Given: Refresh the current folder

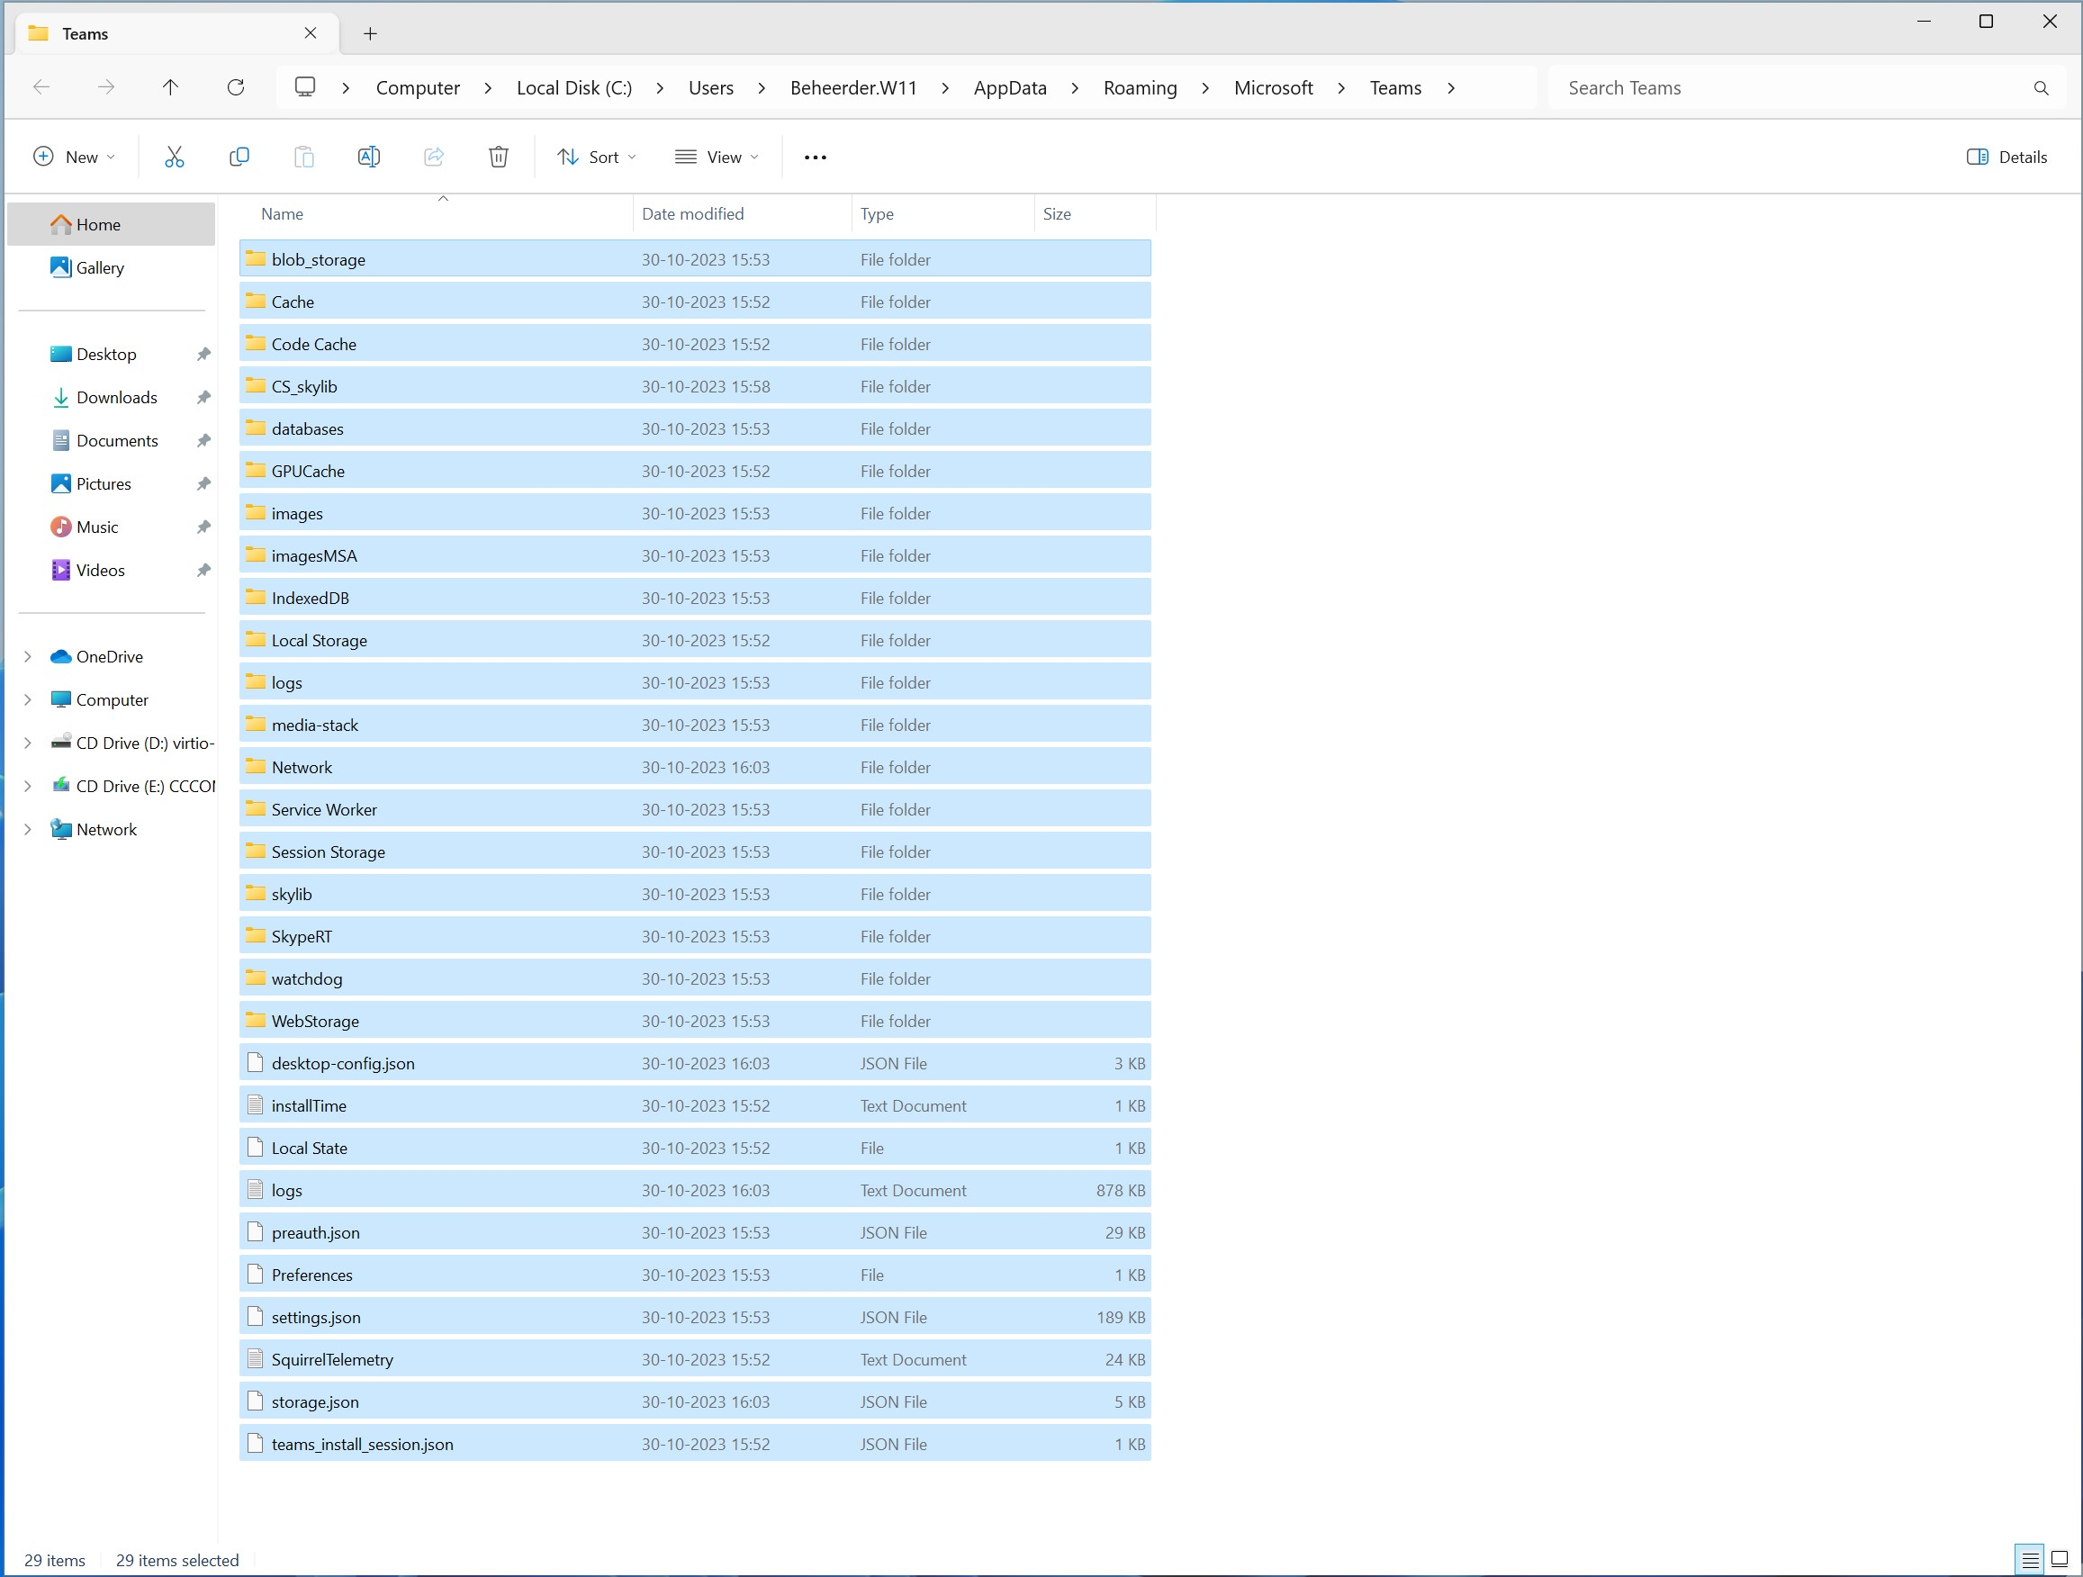Looking at the screenshot, I should 237,87.
